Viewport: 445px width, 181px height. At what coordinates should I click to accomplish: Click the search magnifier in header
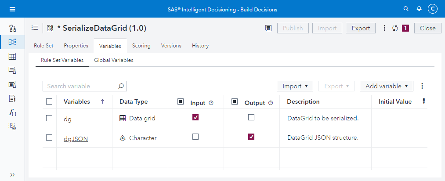[x=406, y=9]
